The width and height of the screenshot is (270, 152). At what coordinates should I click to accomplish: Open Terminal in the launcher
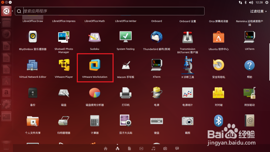pyautogui.click(x=6, y=116)
